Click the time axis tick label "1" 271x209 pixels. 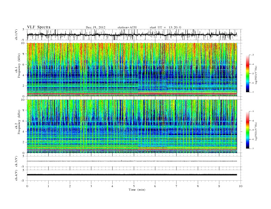(48, 186)
